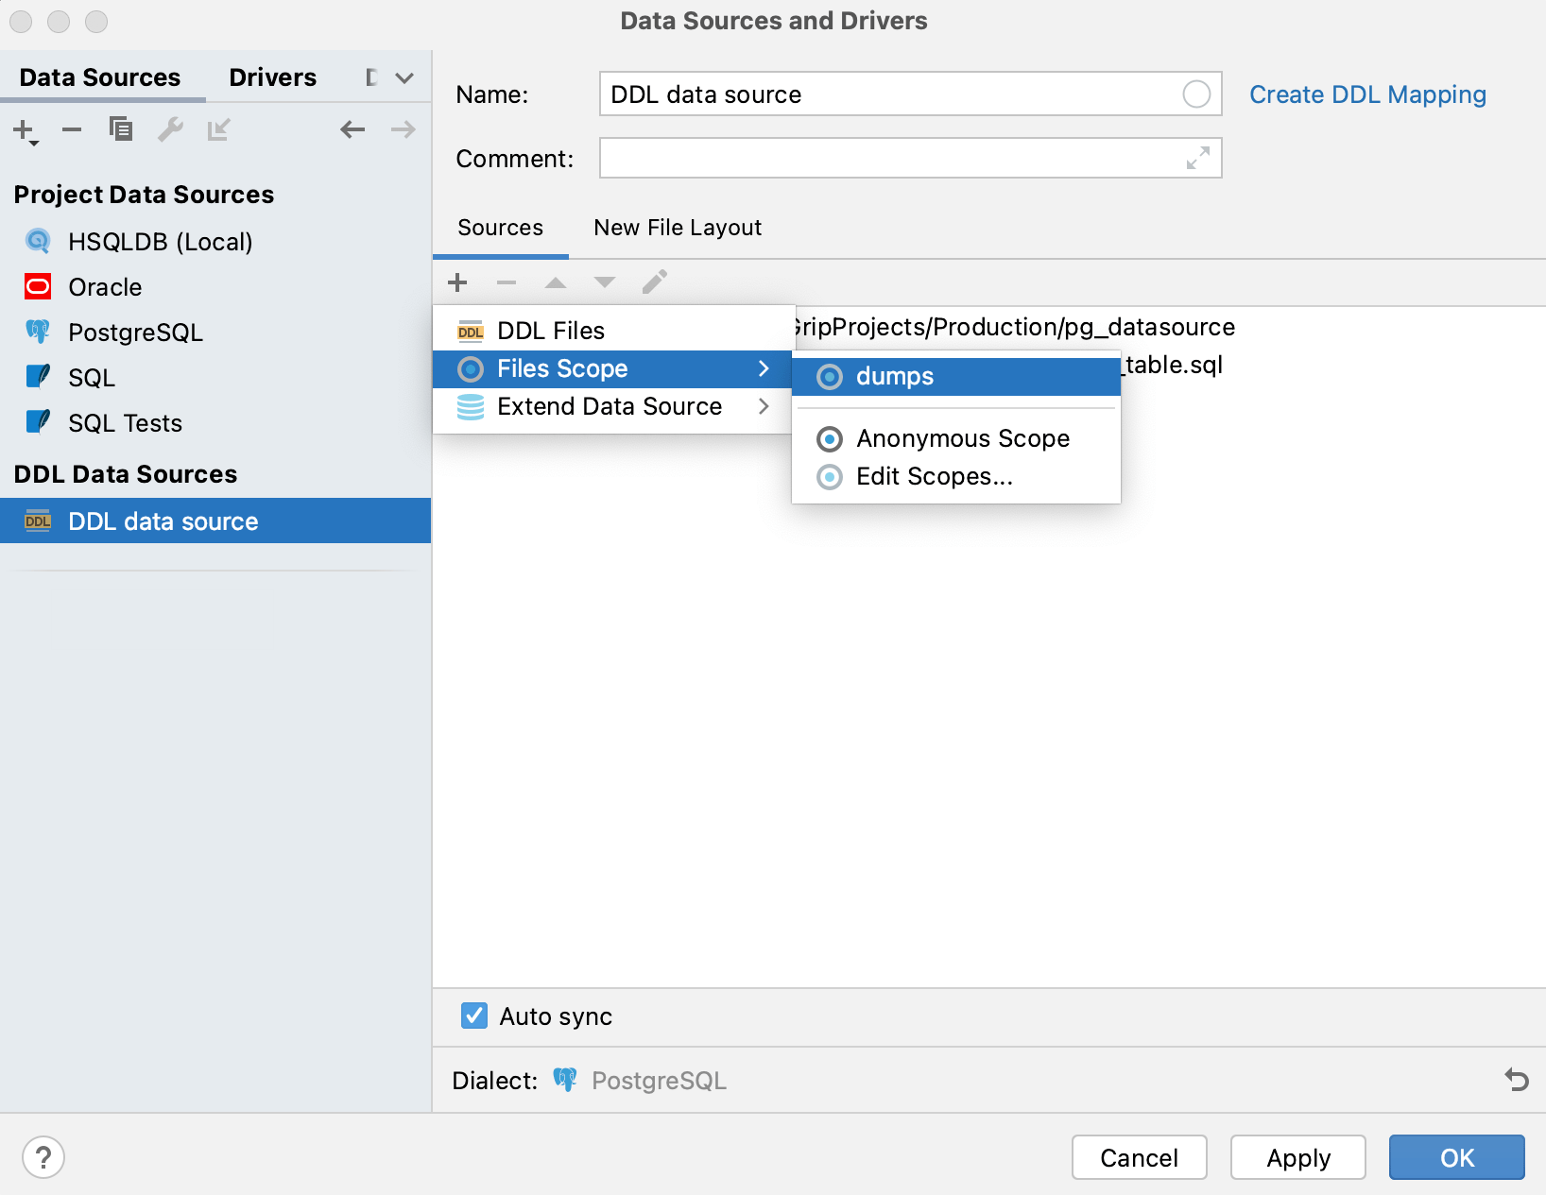Click the Create DDL Mapping link
The width and height of the screenshot is (1546, 1195).
click(1367, 94)
